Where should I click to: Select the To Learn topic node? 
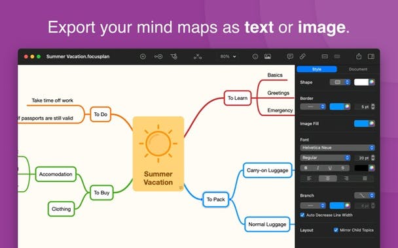(x=238, y=98)
